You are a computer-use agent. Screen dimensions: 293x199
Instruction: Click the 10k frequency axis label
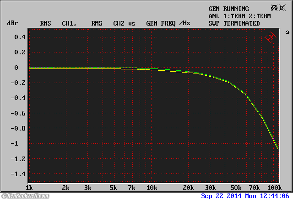[152, 188]
